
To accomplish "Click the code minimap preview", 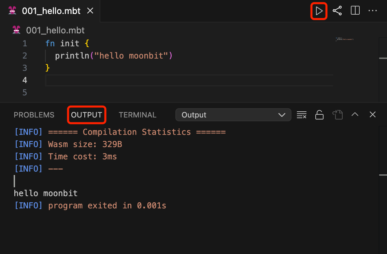I will [344, 39].
